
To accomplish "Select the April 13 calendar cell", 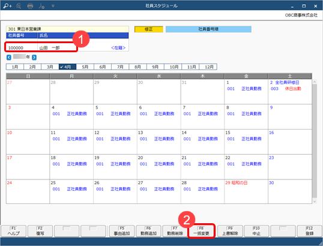I will click(159, 142).
